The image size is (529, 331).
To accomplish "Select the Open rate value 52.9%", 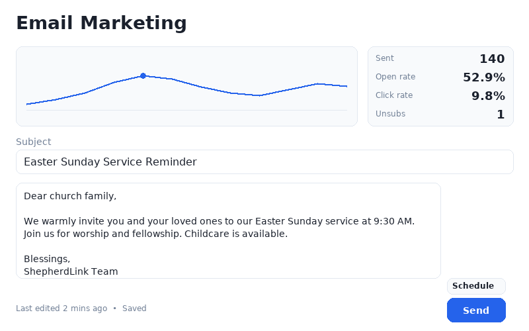I will coord(483,77).
